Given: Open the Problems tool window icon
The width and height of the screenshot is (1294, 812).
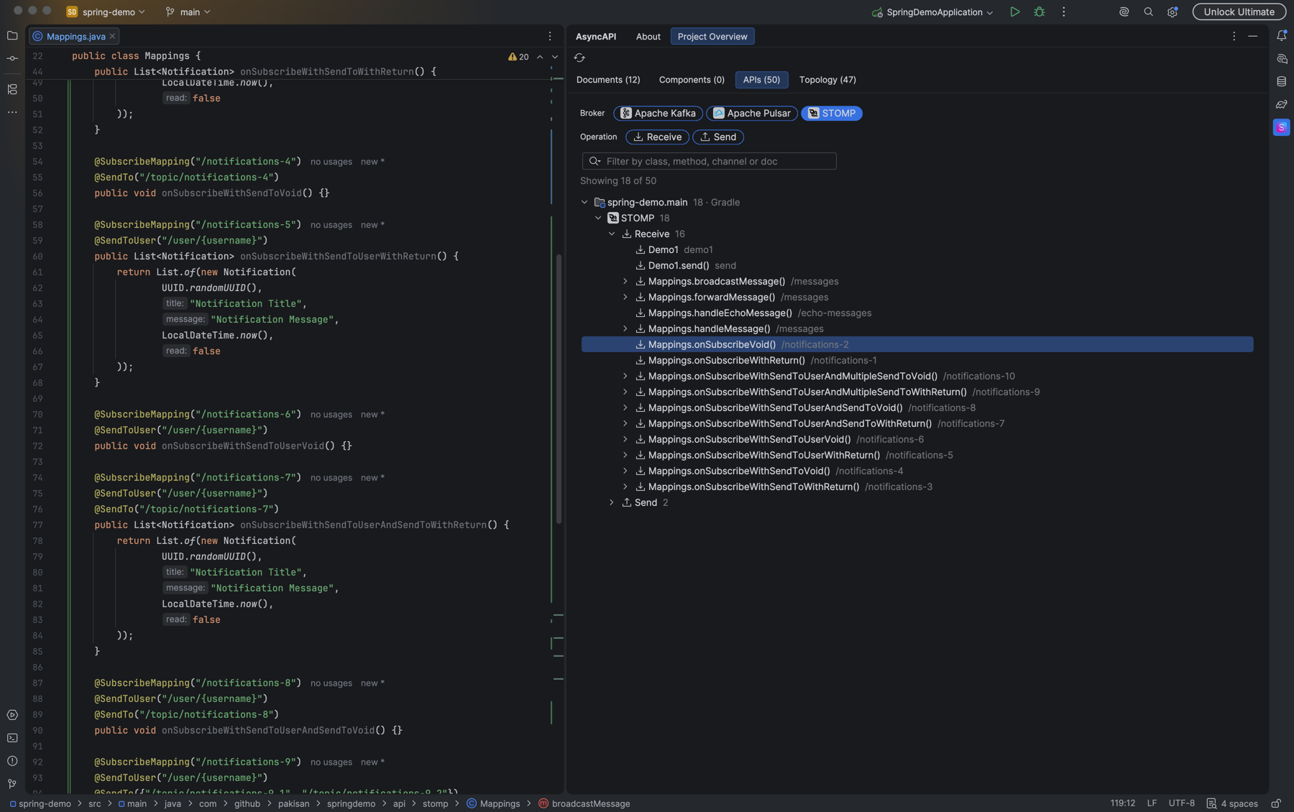Looking at the screenshot, I should click(x=12, y=761).
